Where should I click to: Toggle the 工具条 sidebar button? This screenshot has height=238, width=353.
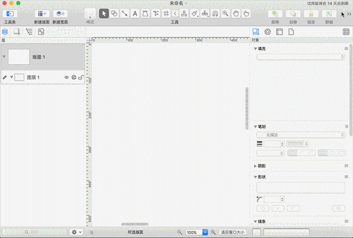click(10, 14)
